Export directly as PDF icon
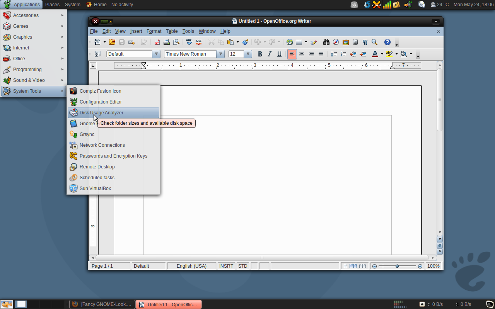This screenshot has width=495, height=309. tap(157, 42)
